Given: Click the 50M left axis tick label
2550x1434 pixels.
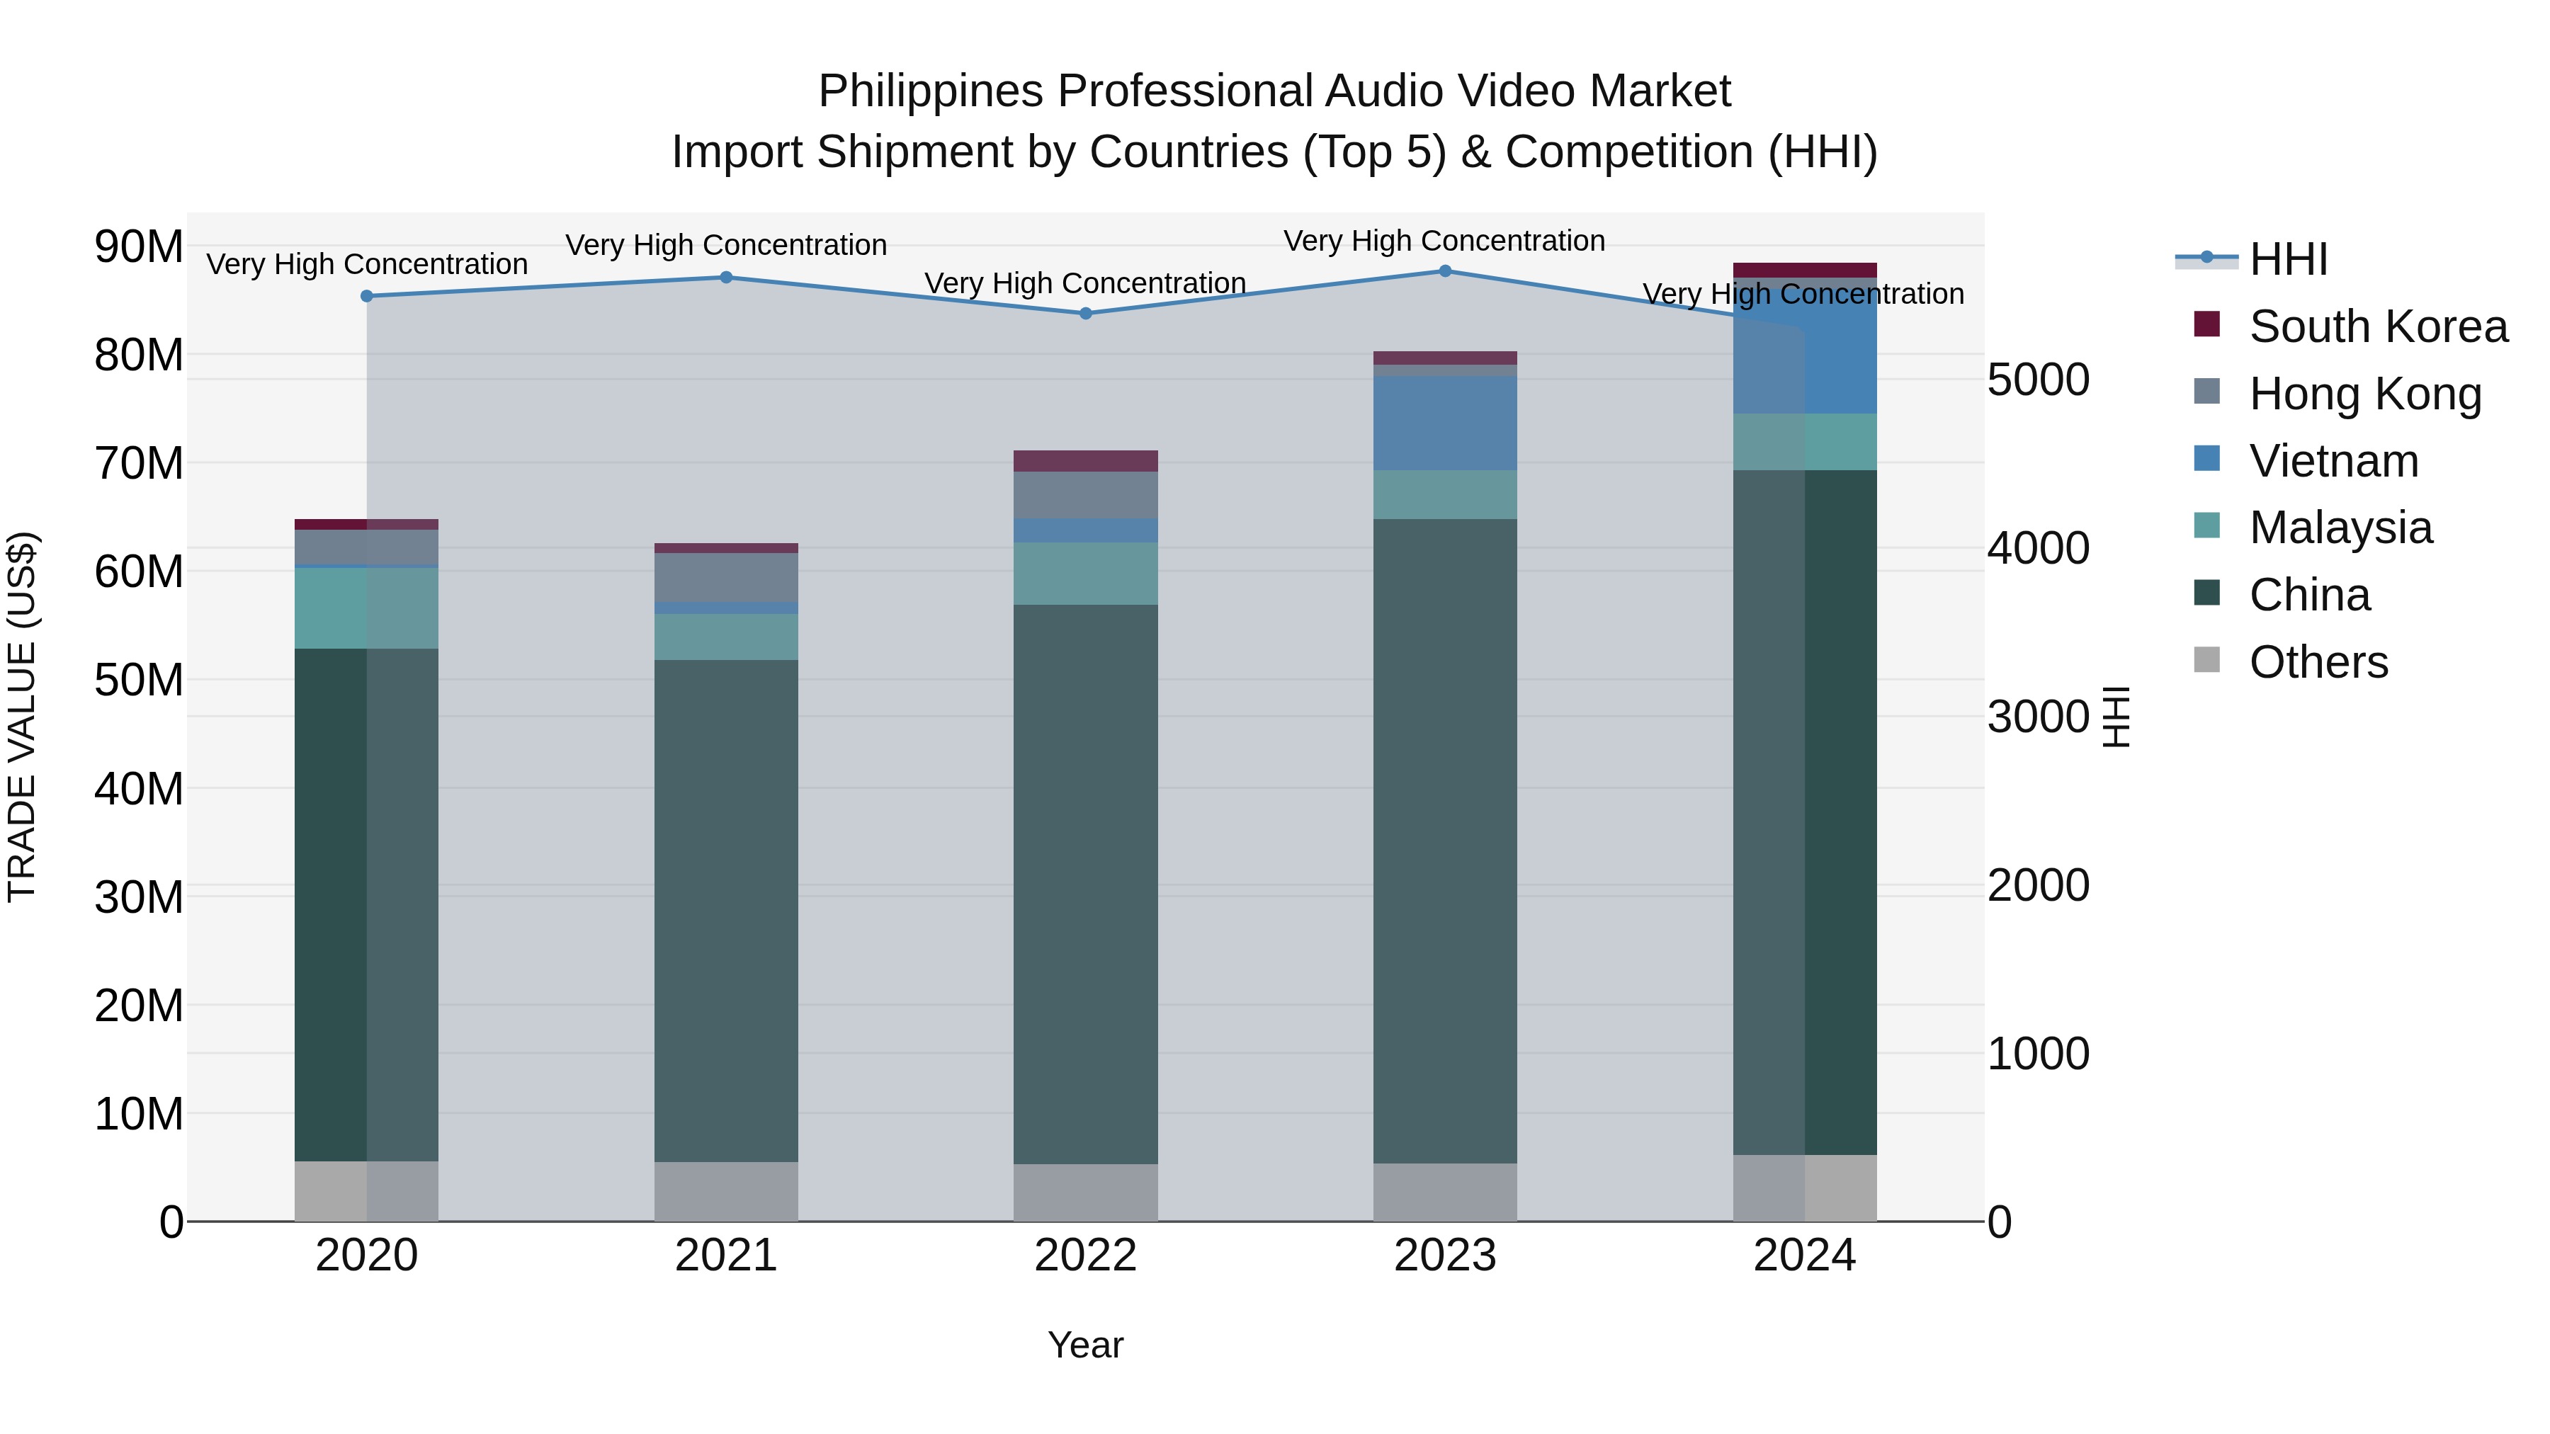Looking at the screenshot, I should click(139, 680).
